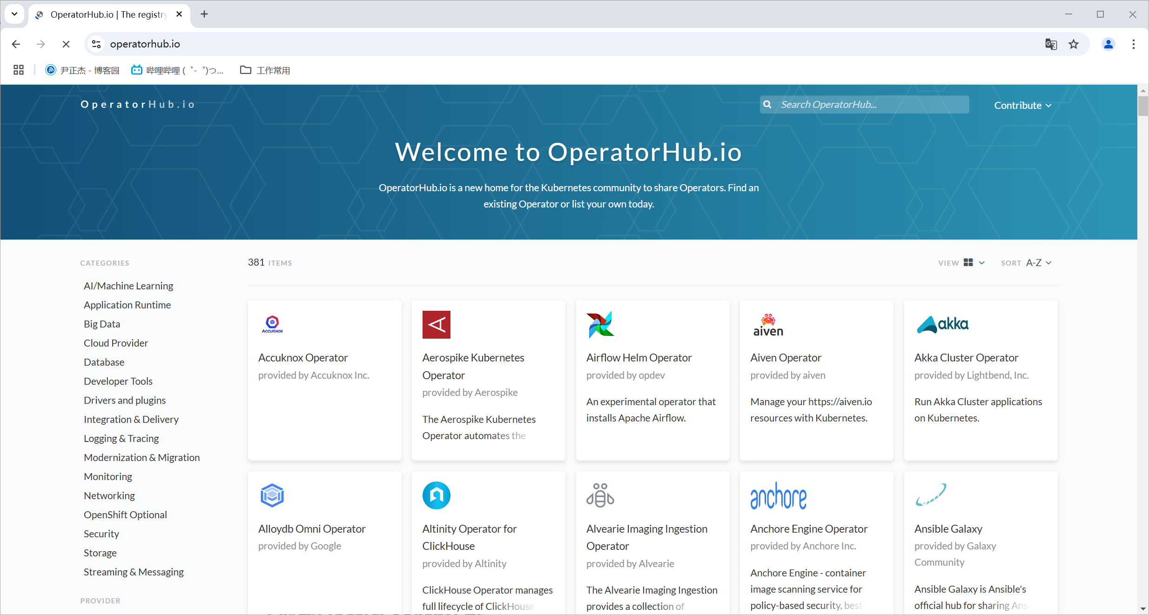
Task: Open the 工作常用 bookmarks folder
Action: pyautogui.click(x=265, y=70)
